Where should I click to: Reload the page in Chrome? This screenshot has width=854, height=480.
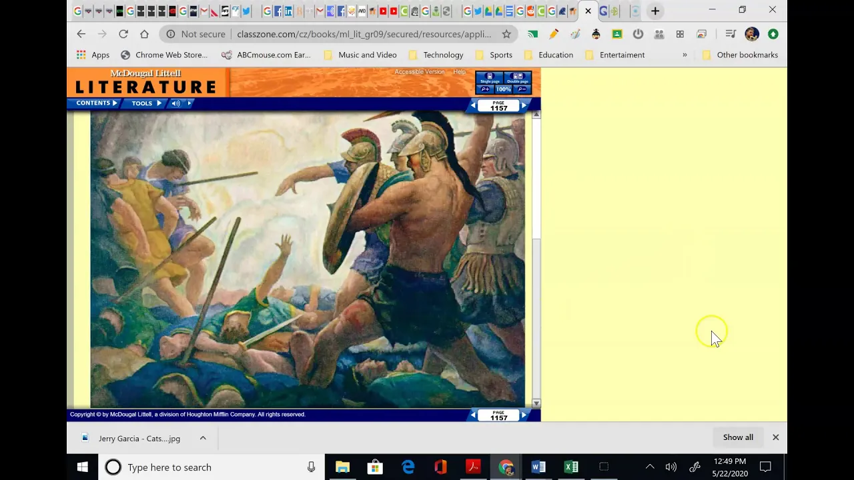123,34
